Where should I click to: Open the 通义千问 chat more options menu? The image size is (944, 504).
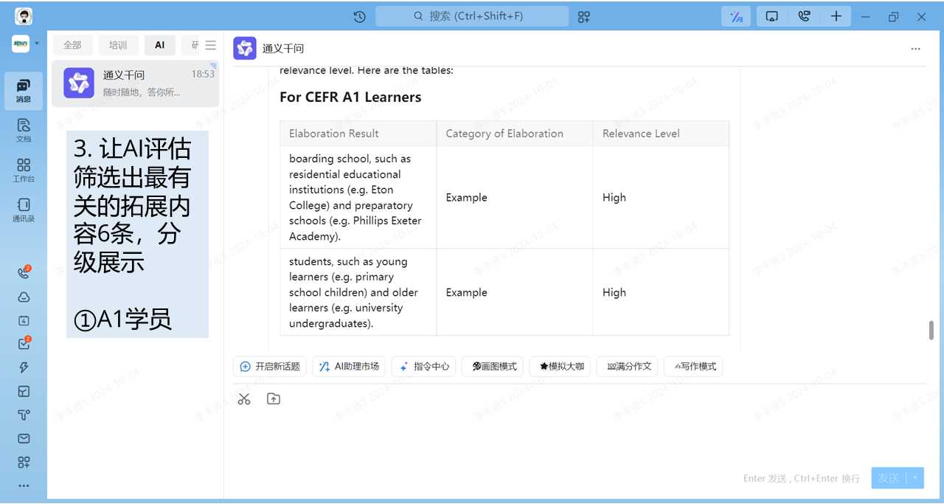[915, 49]
